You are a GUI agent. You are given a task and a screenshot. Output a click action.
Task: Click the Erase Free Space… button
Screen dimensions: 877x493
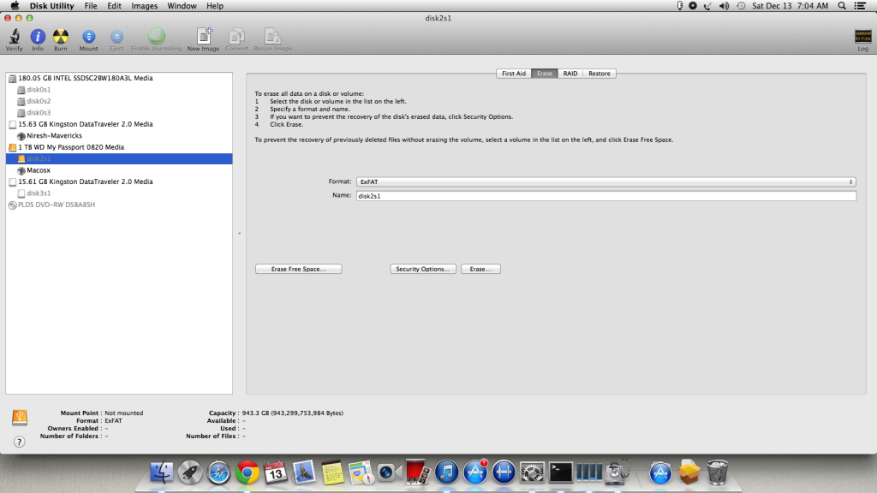pyautogui.click(x=299, y=269)
